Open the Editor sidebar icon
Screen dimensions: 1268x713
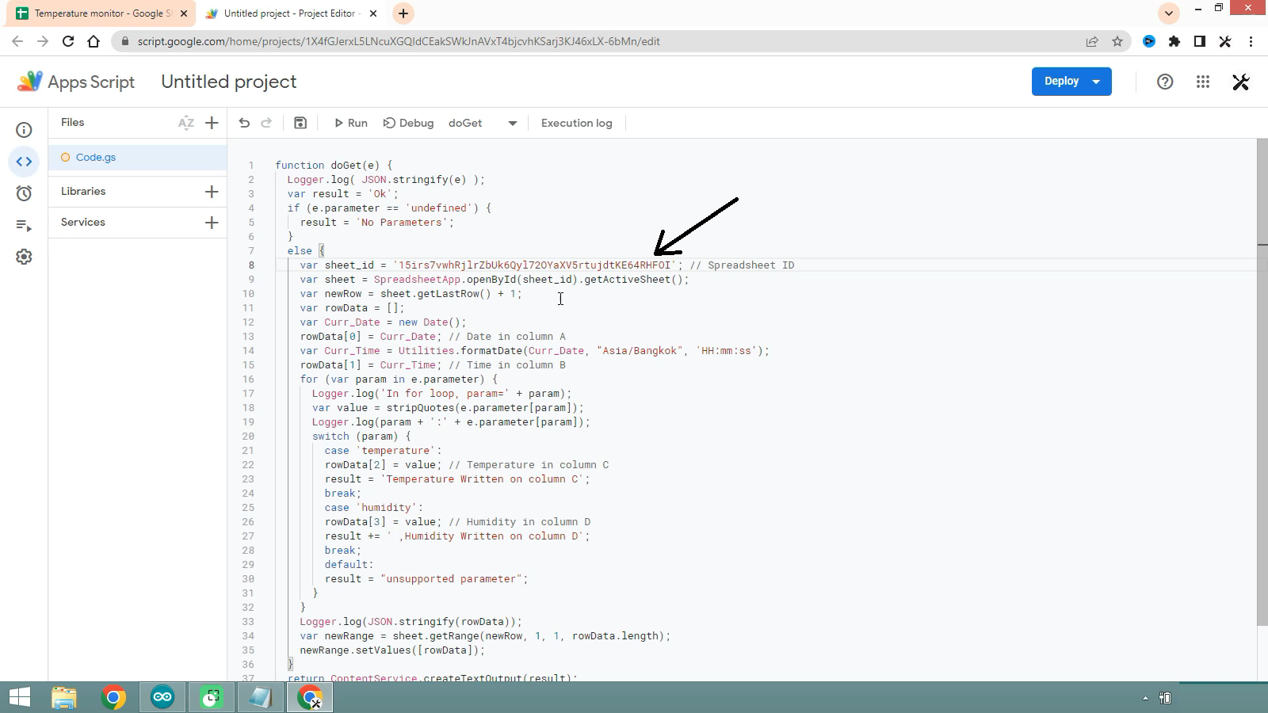(x=24, y=162)
